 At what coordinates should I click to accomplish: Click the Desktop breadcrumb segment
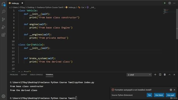(x=31, y=7)
